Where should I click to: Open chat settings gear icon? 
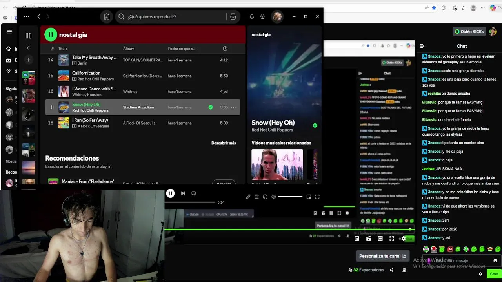tap(480, 274)
